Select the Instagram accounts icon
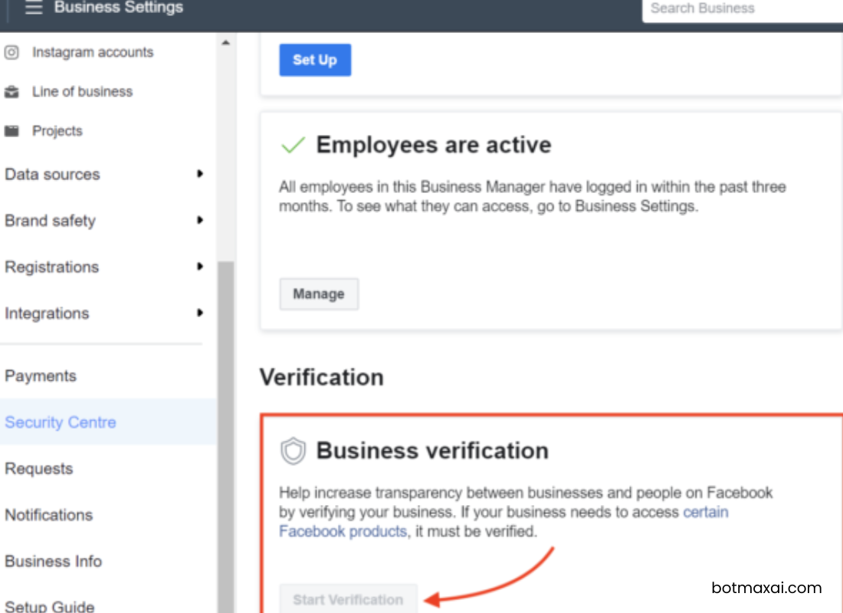 click(x=12, y=52)
